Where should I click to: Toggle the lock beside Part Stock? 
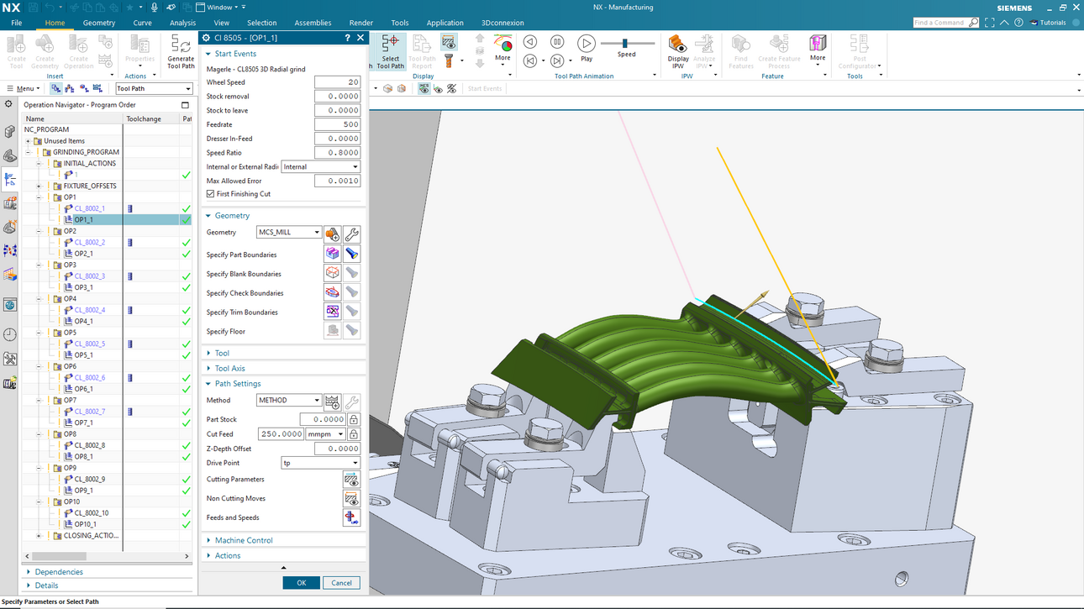click(x=354, y=419)
